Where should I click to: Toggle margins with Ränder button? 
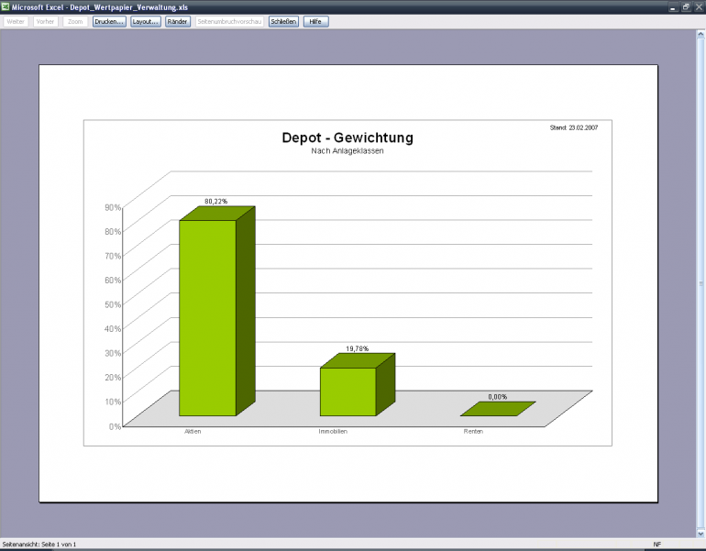(x=177, y=22)
